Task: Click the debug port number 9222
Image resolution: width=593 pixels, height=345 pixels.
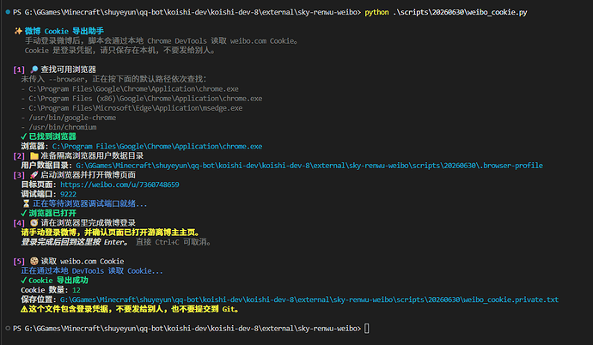Action: pos(68,195)
